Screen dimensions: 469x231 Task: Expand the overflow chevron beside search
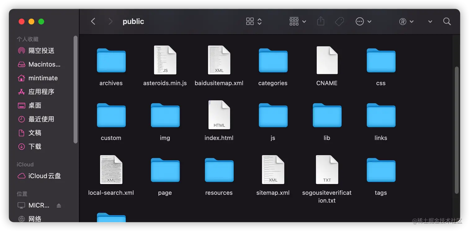click(x=430, y=22)
